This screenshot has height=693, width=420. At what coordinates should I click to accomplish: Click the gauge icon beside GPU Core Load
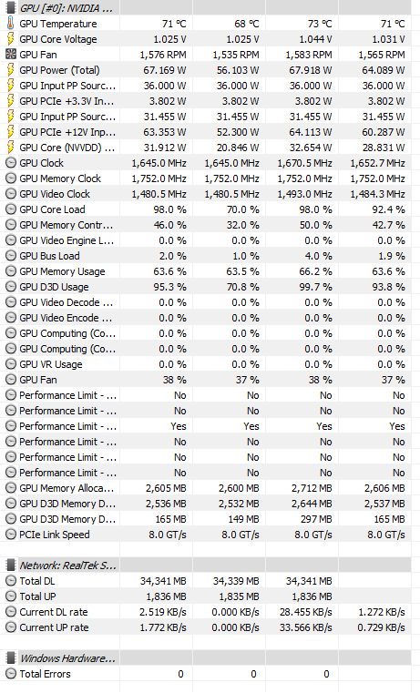(11, 209)
